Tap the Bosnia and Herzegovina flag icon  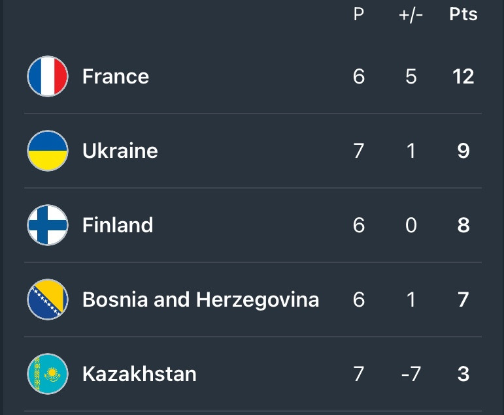[48, 300]
